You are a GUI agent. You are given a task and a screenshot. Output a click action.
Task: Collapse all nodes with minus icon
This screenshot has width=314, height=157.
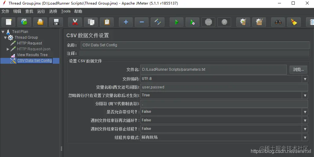(x=142, y=22)
